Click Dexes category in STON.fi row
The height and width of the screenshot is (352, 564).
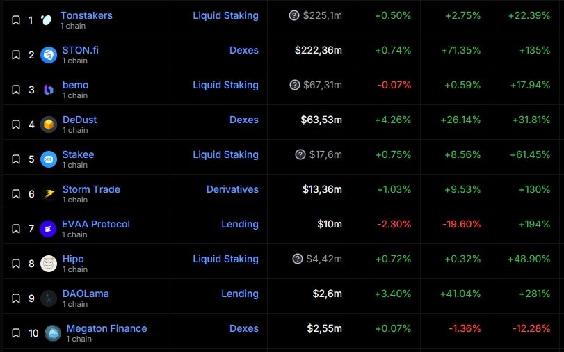(243, 50)
